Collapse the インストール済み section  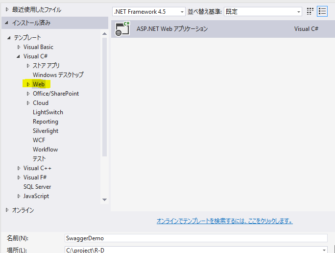pyautogui.click(x=7, y=23)
